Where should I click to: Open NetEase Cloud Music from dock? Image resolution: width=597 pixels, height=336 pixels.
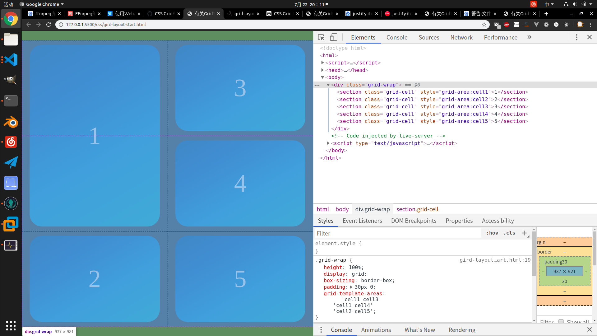pyautogui.click(x=11, y=142)
